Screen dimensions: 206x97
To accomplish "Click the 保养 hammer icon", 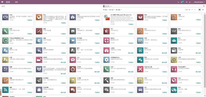I will 107,80.
